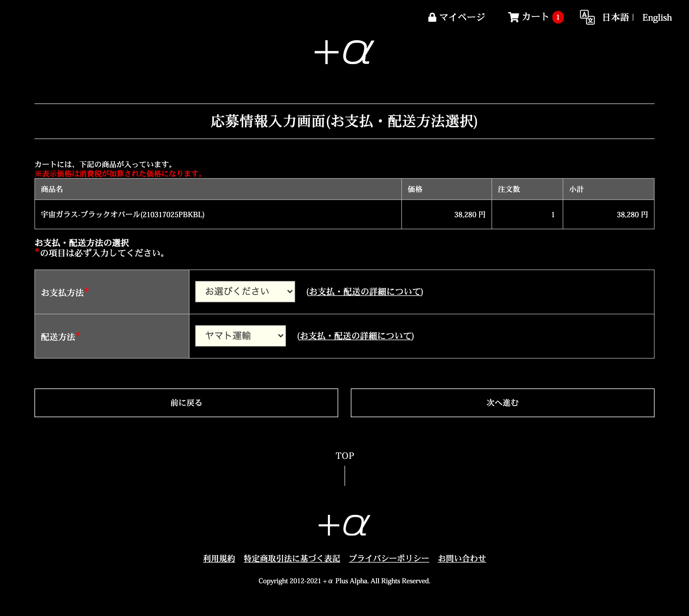Screen dimensions: 689x616
Task: Click the +α logo at top
Action: [344, 52]
